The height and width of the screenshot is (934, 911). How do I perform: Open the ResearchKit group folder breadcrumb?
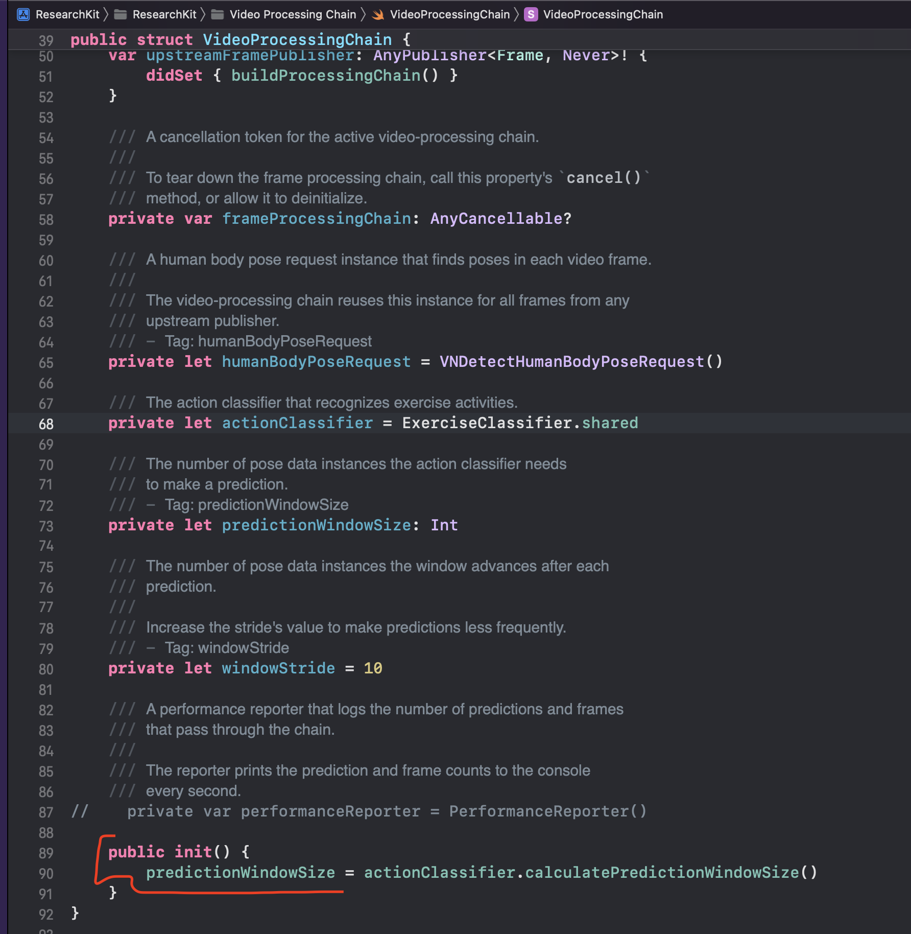(x=164, y=14)
